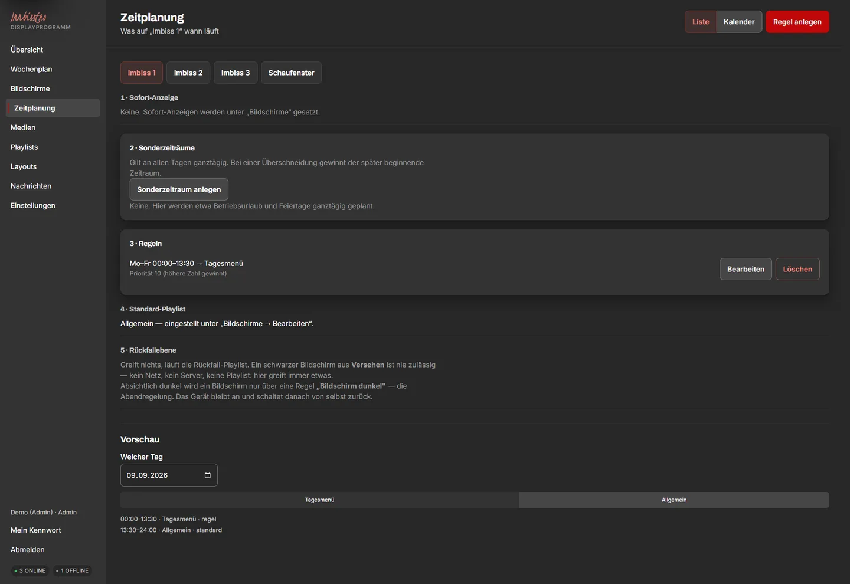Click the Tagesmenü segment in preview timeline
850x584 pixels.
coord(319,500)
